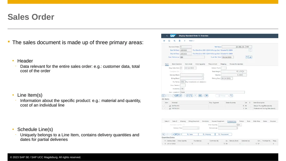
Task: Open the Delivery Block dropdown on Sales tab
Action: [x=192, y=75]
